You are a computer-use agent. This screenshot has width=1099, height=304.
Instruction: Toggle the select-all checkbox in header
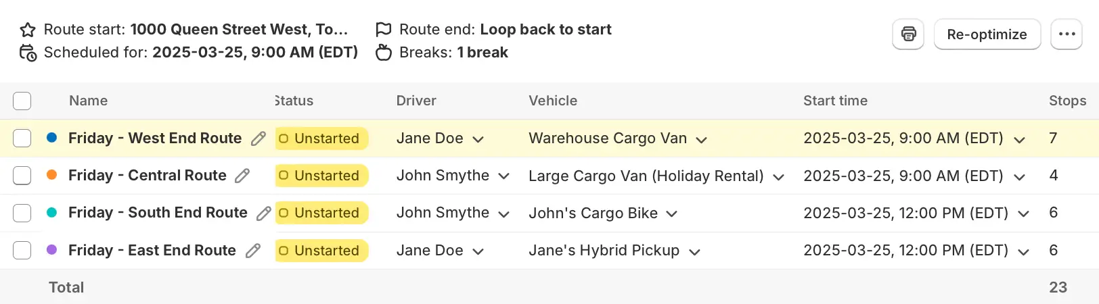[22, 101]
